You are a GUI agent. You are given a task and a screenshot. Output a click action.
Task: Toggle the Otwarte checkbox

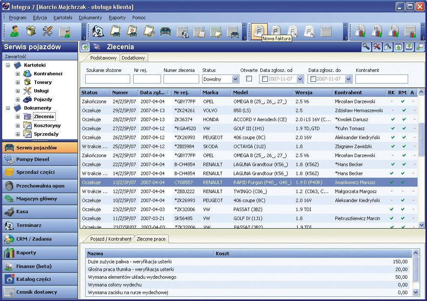(249, 79)
